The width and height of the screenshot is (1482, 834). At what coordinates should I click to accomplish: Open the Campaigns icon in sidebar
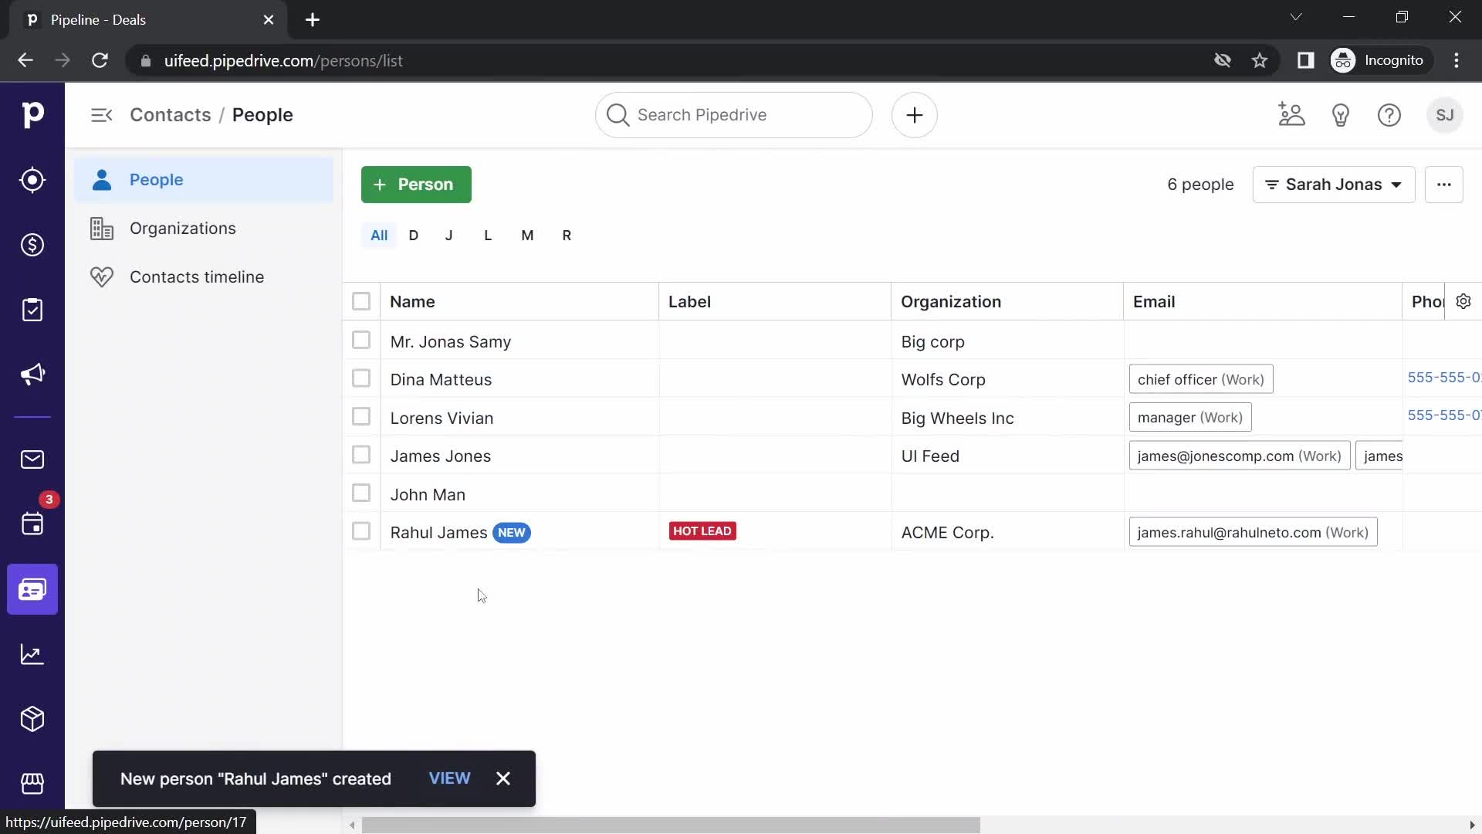[x=32, y=374]
